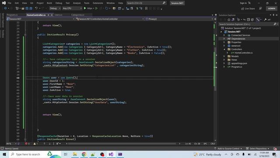
Task: Expand the Dependencies node
Action: [x=224, y=39]
